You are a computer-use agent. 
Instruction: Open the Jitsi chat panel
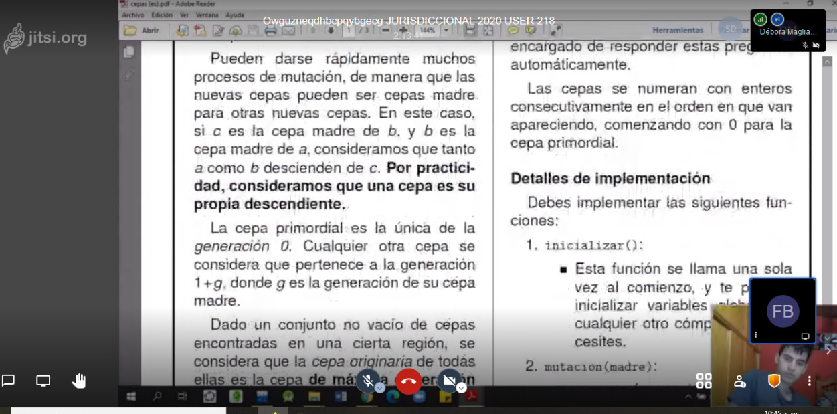coord(8,381)
